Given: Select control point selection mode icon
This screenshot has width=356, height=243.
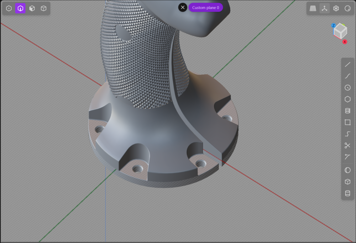Looking at the screenshot, I should tap(9, 9).
